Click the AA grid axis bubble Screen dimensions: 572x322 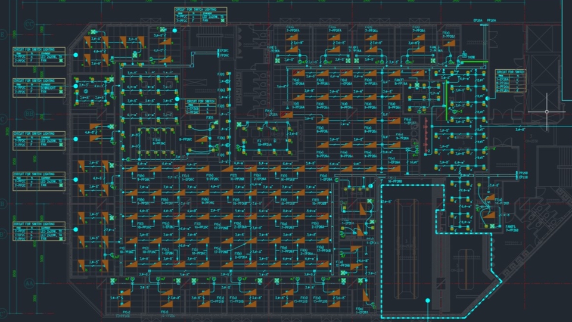coord(29,283)
